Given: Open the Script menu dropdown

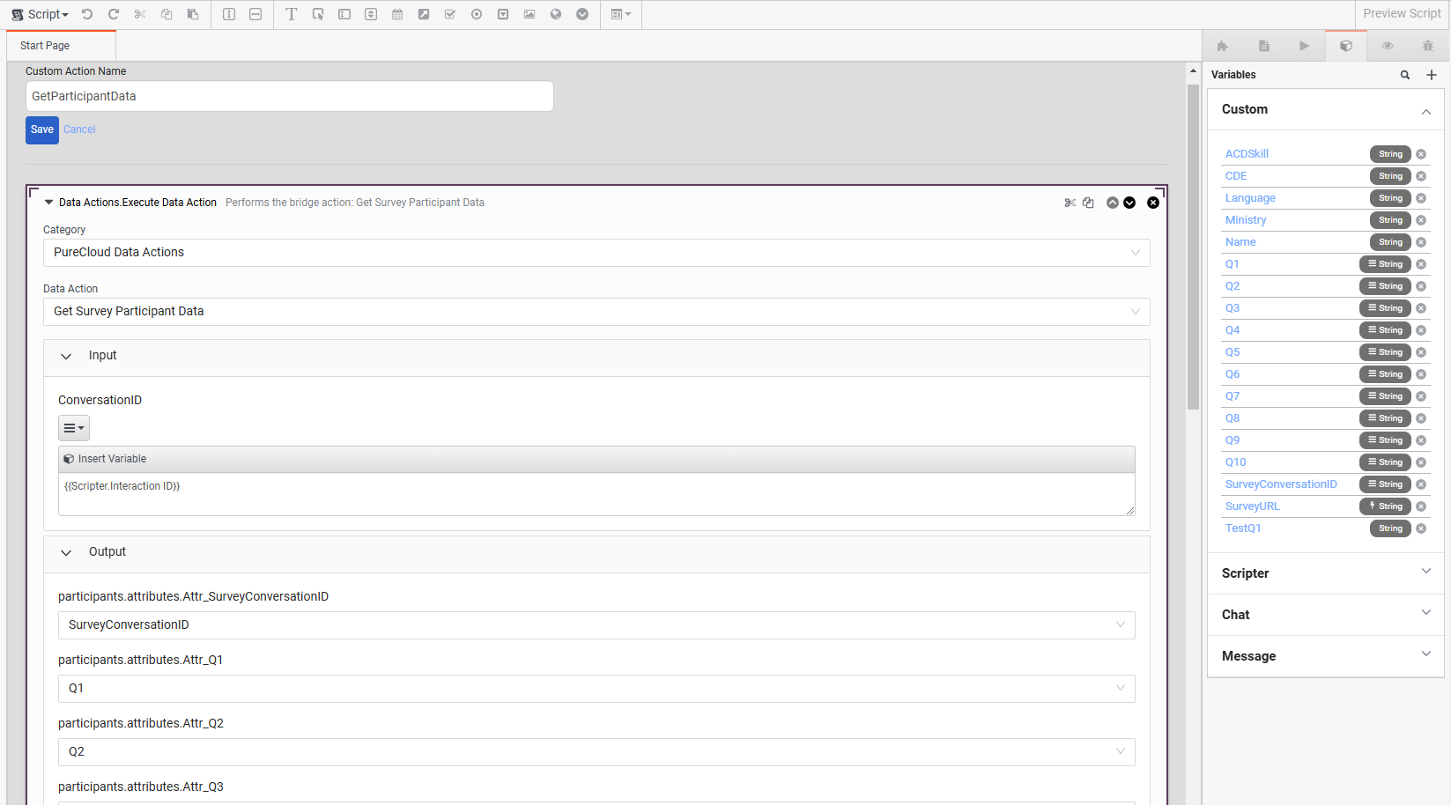Looking at the screenshot, I should (x=40, y=14).
